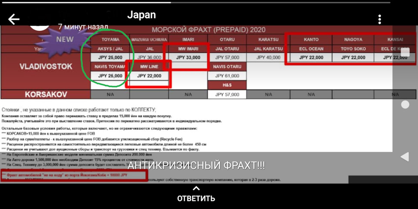Tap the 'JAL KARATSU' yard cell

[269, 49]
